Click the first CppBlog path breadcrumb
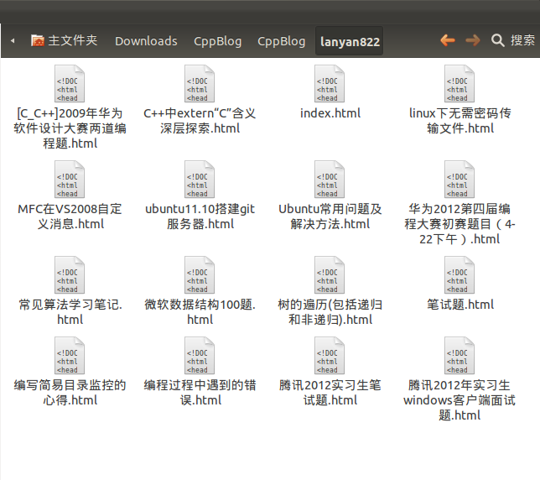The height and width of the screenshot is (480, 540). (x=217, y=40)
